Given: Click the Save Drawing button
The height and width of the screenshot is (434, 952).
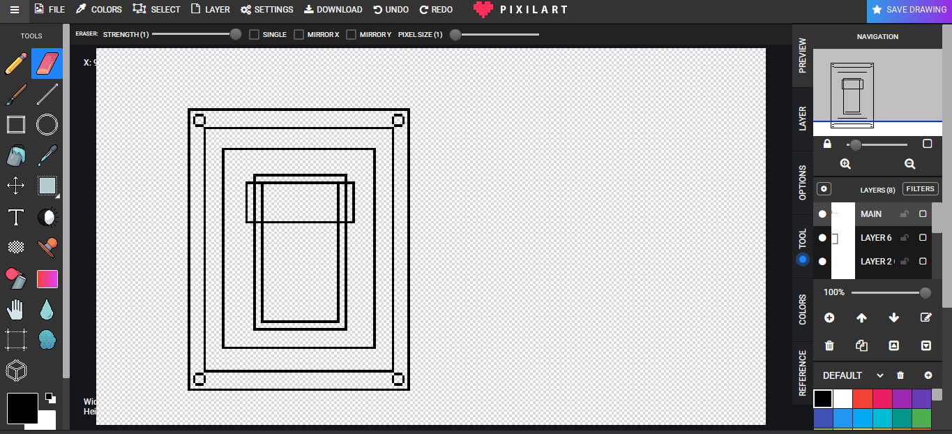Looking at the screenshot, I should [909, 10].
